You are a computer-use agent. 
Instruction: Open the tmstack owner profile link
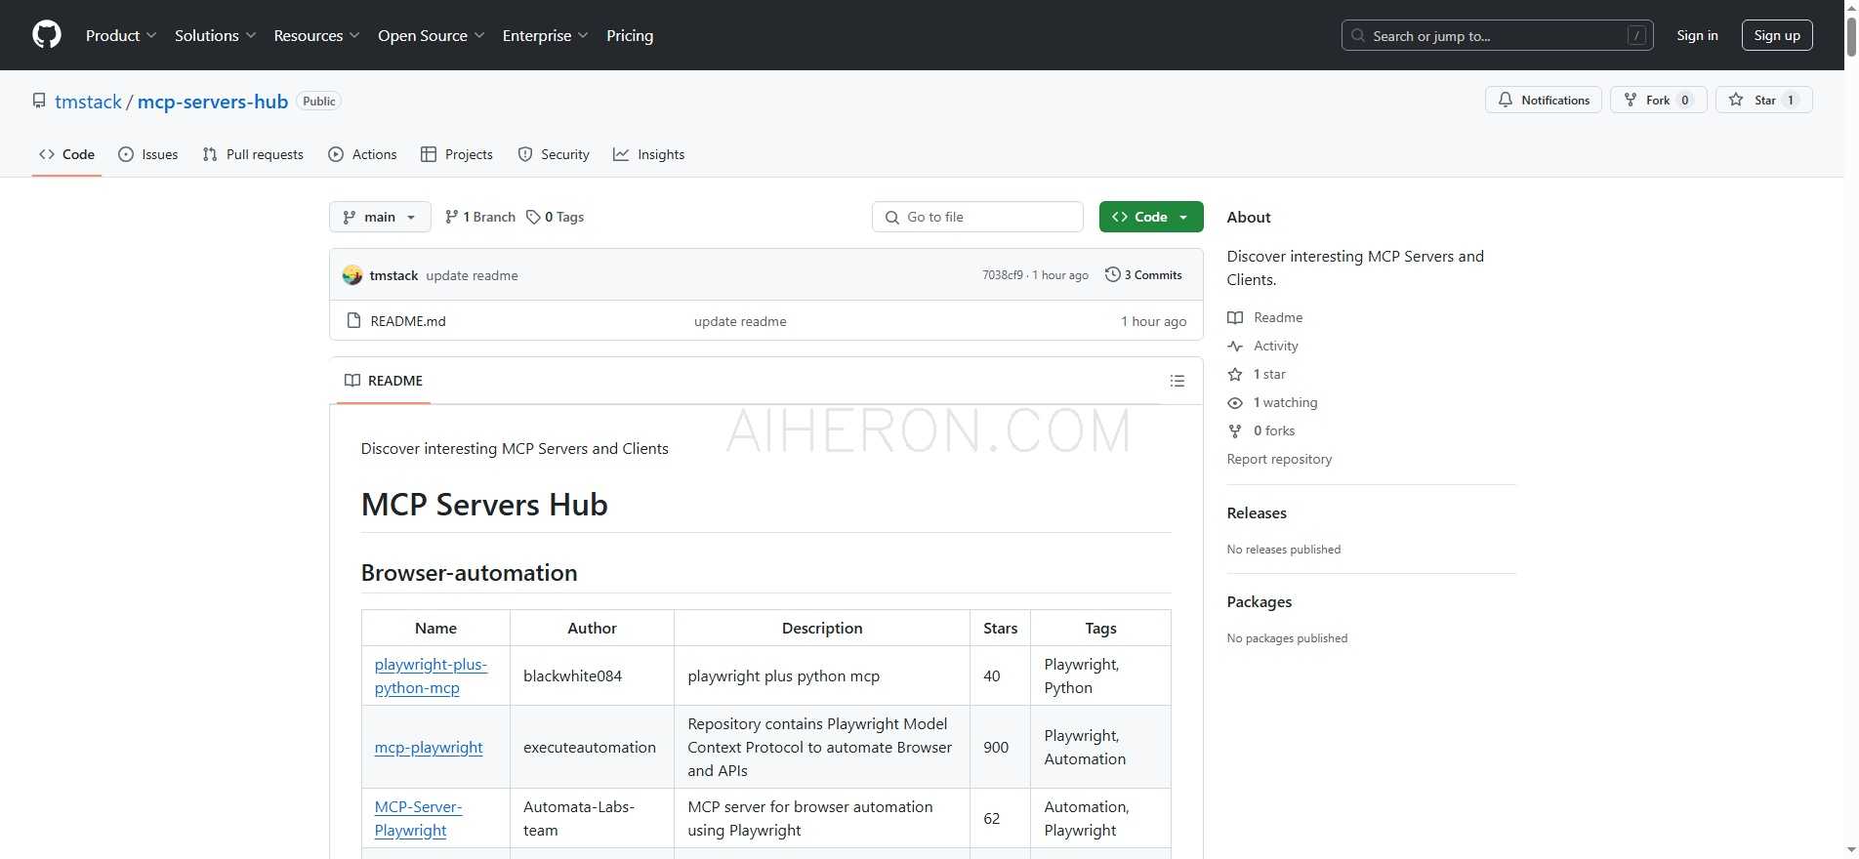(x=88, y=102)
